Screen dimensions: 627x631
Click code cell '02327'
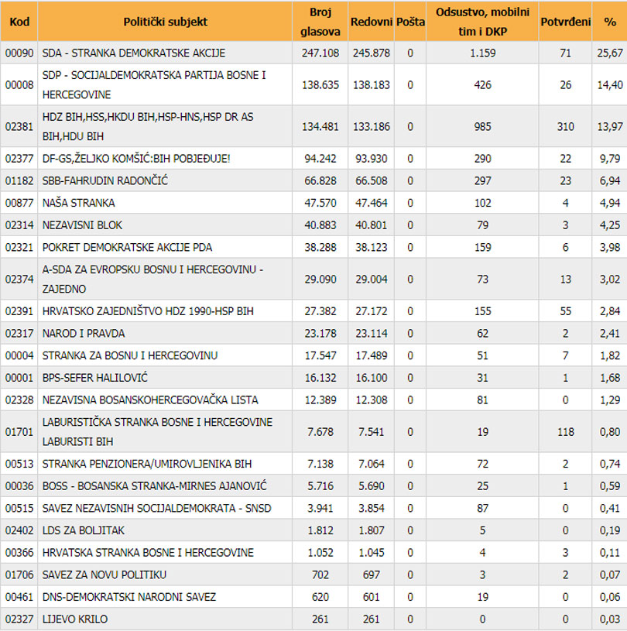click(x=19, y=618)
